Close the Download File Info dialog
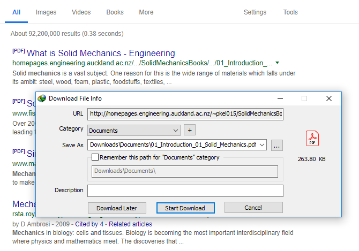This screenshot has width=359, height=251. pos(329,98)
